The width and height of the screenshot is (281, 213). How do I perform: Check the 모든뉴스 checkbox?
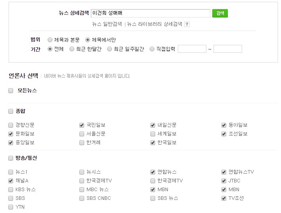[11, 91]
